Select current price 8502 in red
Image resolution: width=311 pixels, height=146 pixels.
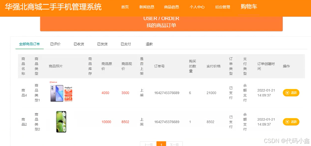pyautogui.click(x=125, y=122)
